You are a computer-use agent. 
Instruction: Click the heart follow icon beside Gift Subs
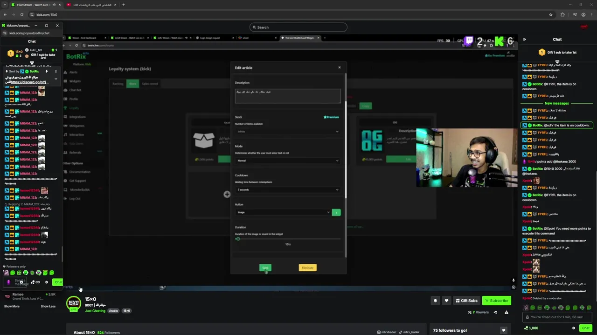446,301
